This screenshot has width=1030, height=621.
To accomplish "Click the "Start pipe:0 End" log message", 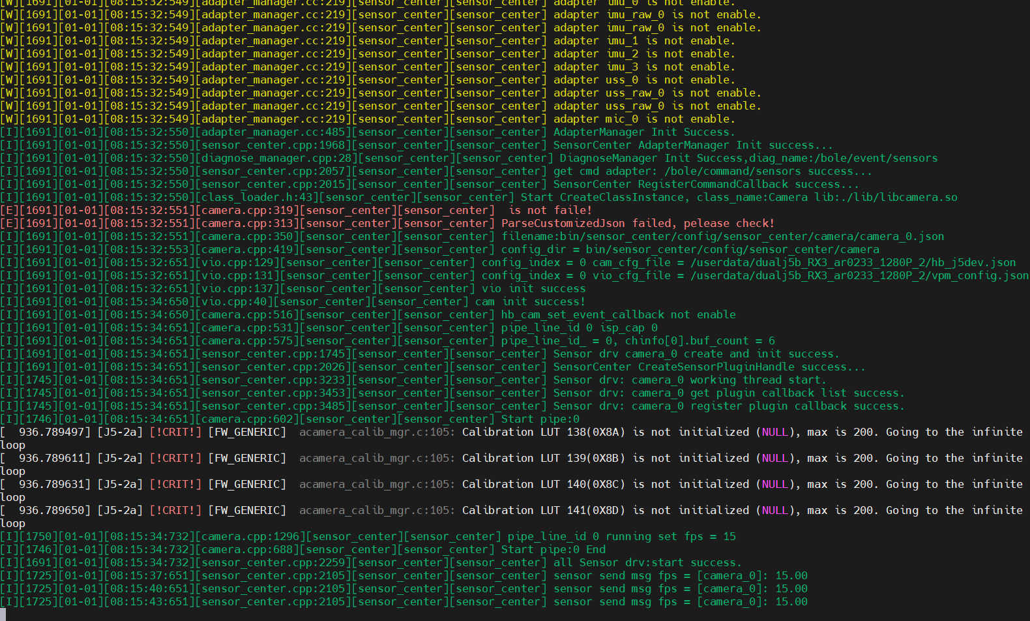I will click(x=553, y=549).
